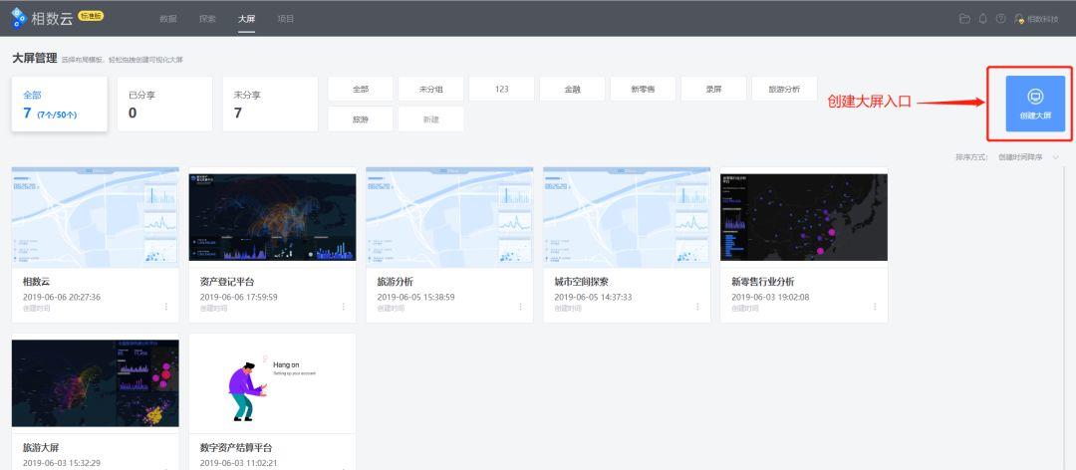Image resolution: width=1076 pixels, height=470 pixels.
Task: Click the timestamp 2019-06-05 15:38:59
Action: [x=415, y=297]
